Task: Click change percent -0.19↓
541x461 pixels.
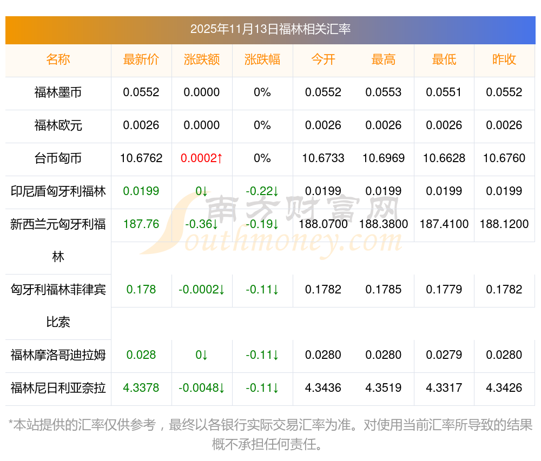Action: click(262, 224)
